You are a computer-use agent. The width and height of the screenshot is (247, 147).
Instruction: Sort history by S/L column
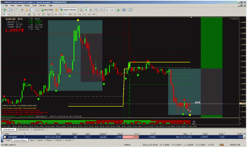tap(131, 134)
